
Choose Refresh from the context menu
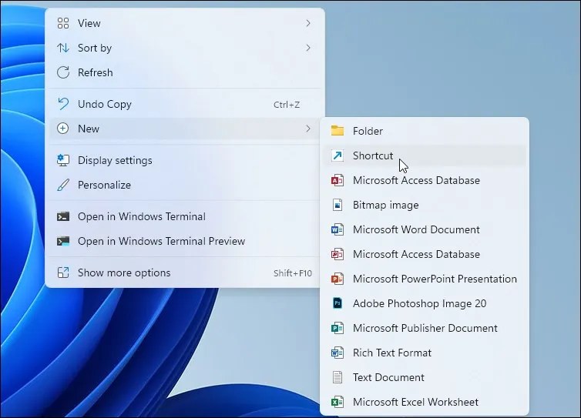184,72
